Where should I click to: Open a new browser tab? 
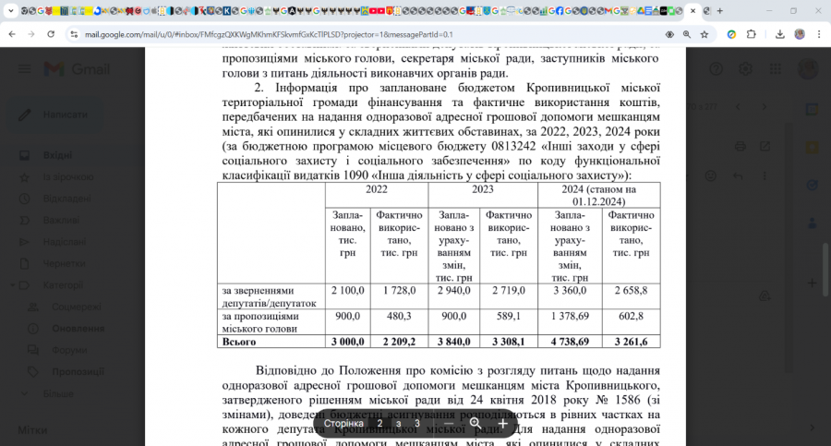(x=719, y=10)
